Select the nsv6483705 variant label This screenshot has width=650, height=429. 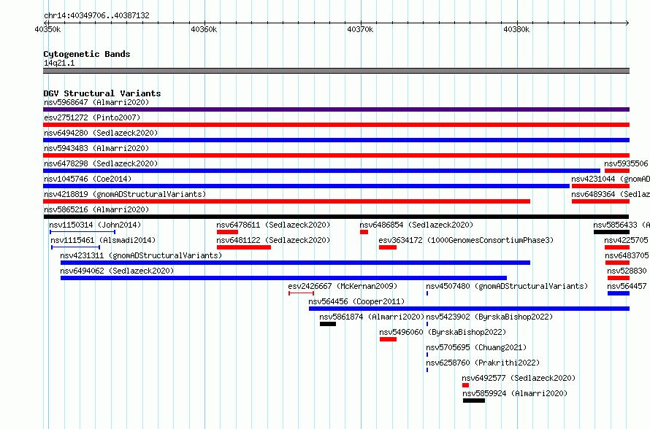click(x=627, y=255)
